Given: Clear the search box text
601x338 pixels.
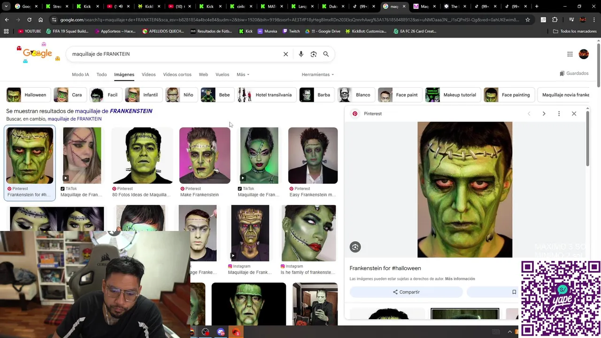Looking at the screenshot, I should pos(285,54).
